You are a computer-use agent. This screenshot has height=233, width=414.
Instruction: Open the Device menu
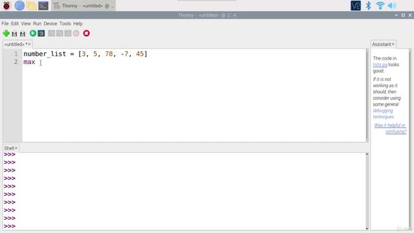click(x=50, y=23)
